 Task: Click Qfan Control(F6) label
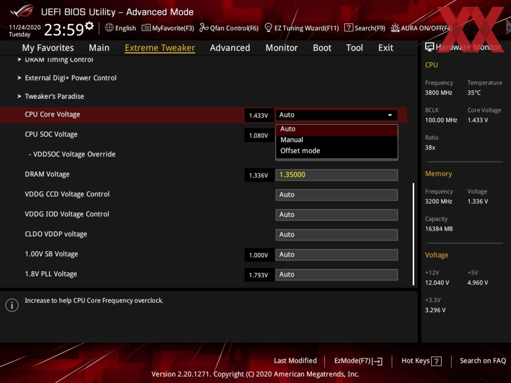(x=234, y=28)
